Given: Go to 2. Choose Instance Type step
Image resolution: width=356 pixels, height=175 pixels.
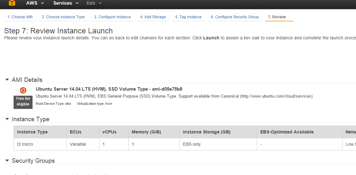Looking at the screenshot, I should [63, 17].
